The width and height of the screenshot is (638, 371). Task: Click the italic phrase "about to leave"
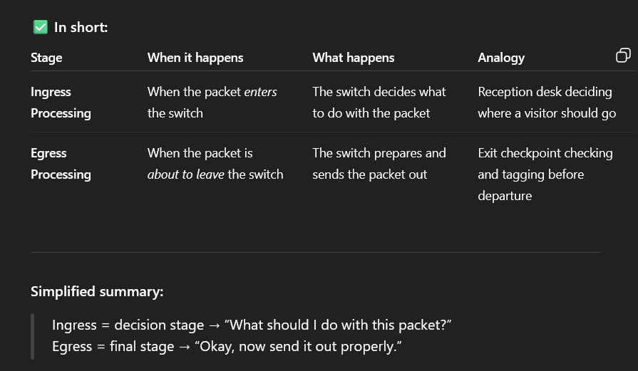point(185,174)
